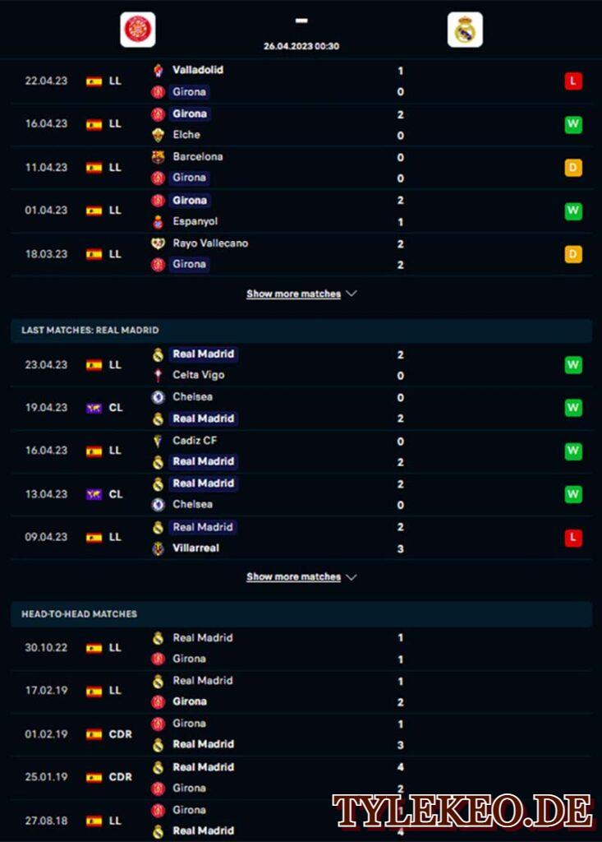Click the Cadiz CF team logo
The image size is (602, 842).
point(158,442)
